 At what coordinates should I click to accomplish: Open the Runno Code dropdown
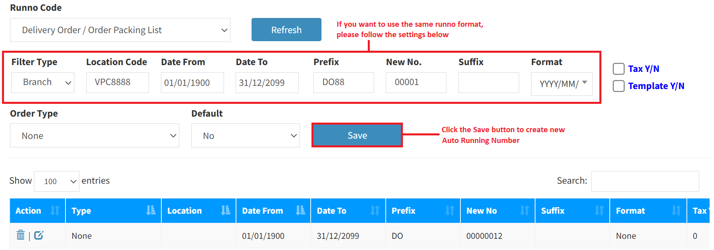(x=120, y=30)
